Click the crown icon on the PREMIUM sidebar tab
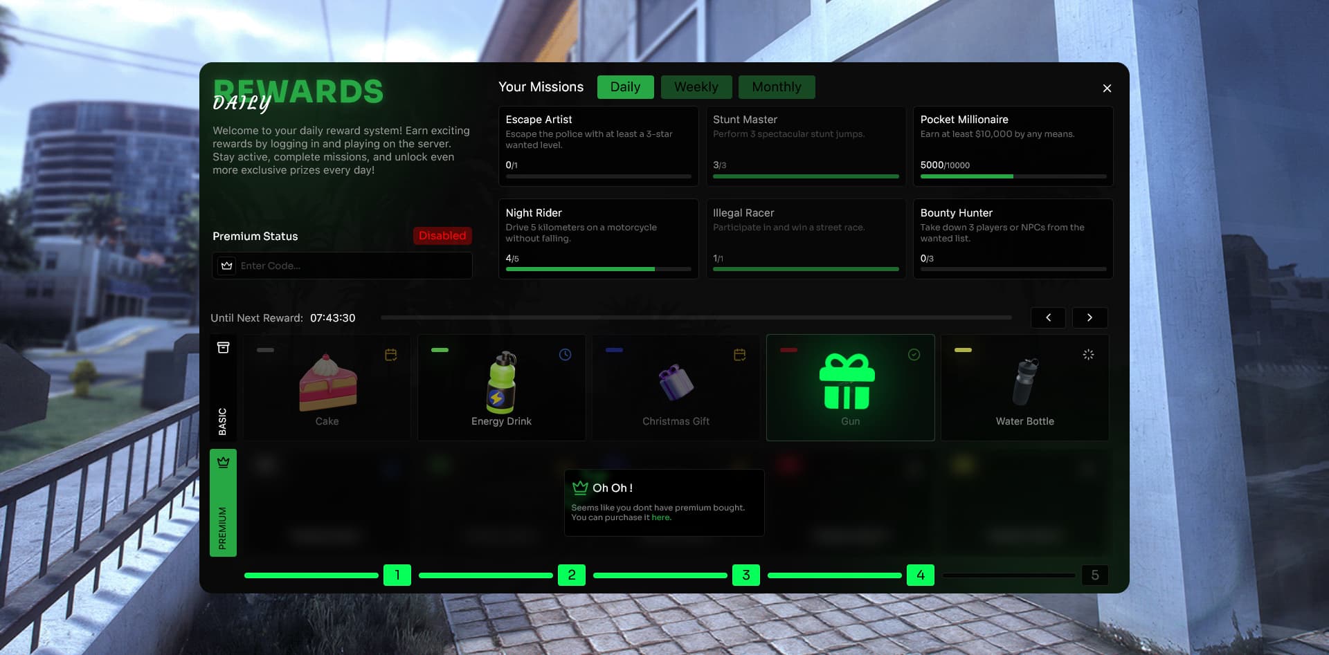 [x=223, y=461]
